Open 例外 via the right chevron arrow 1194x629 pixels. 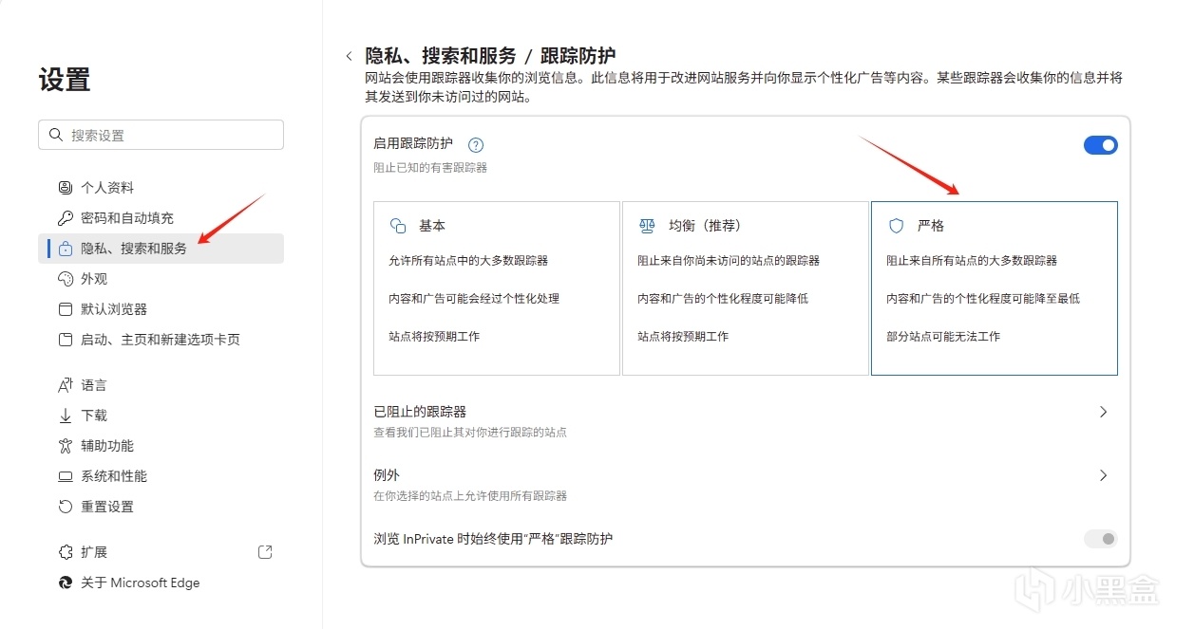click(x=1103, y=475)
